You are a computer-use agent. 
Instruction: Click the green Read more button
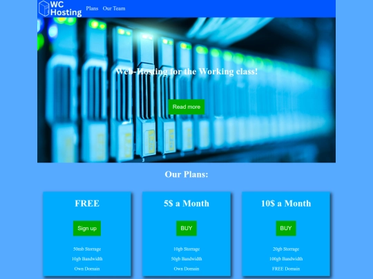[x=186, y=107]
